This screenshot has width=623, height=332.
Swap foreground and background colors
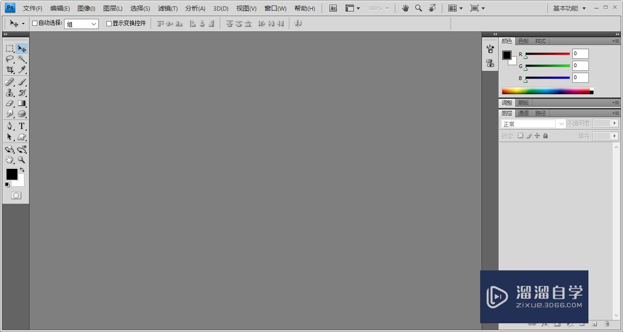(x=22, y=170)
